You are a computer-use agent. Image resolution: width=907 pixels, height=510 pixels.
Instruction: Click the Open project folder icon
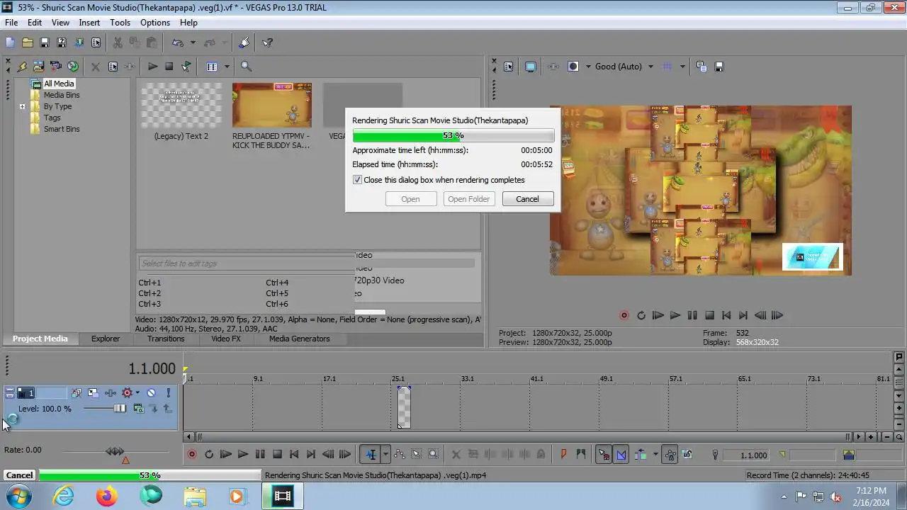coord(27,42)
